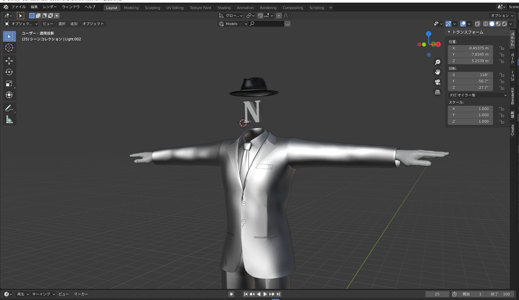Screen dimensions: 519x300
Task: Open the キーイング popover
Action: pos(43,294)
